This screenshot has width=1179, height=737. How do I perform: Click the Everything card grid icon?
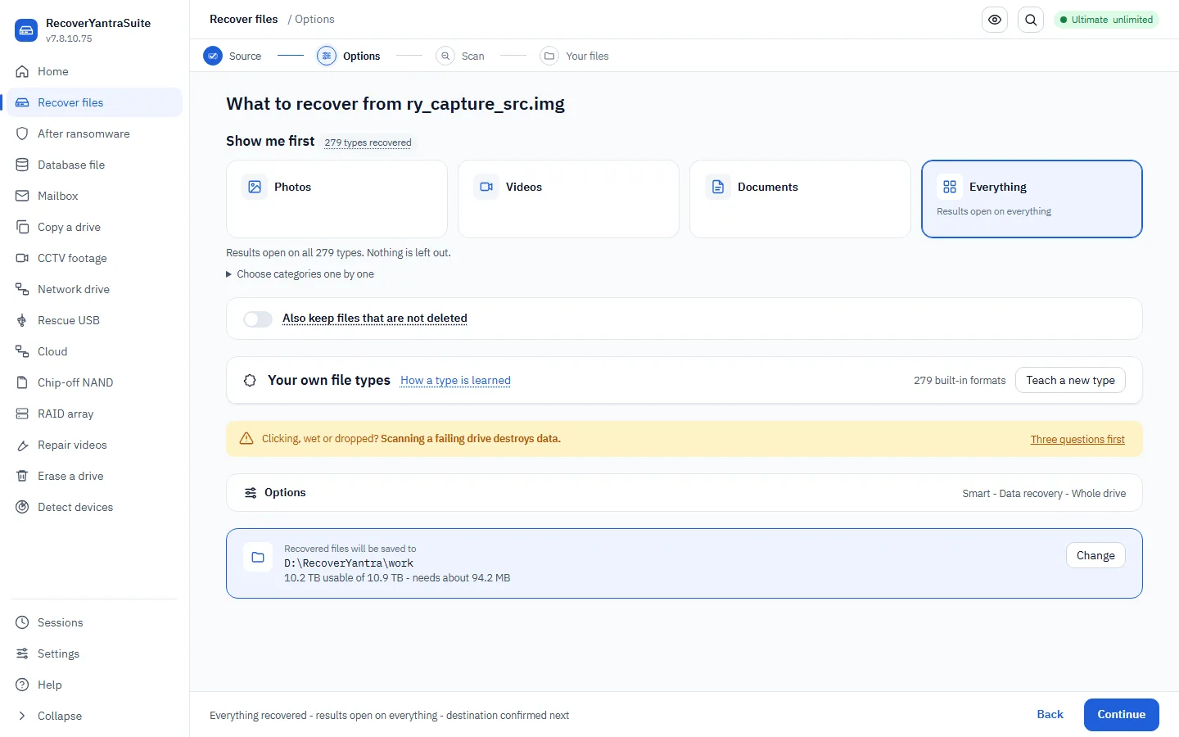(950, 187)
